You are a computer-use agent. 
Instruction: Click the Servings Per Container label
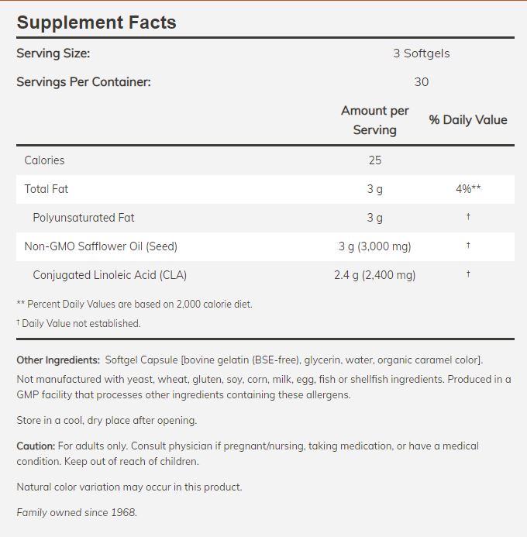pyautogui.click(x=84, y=81)
